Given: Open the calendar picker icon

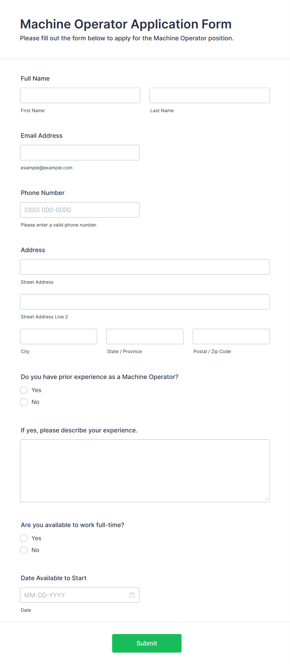Looking at the screenshot, I should point(132,595).
